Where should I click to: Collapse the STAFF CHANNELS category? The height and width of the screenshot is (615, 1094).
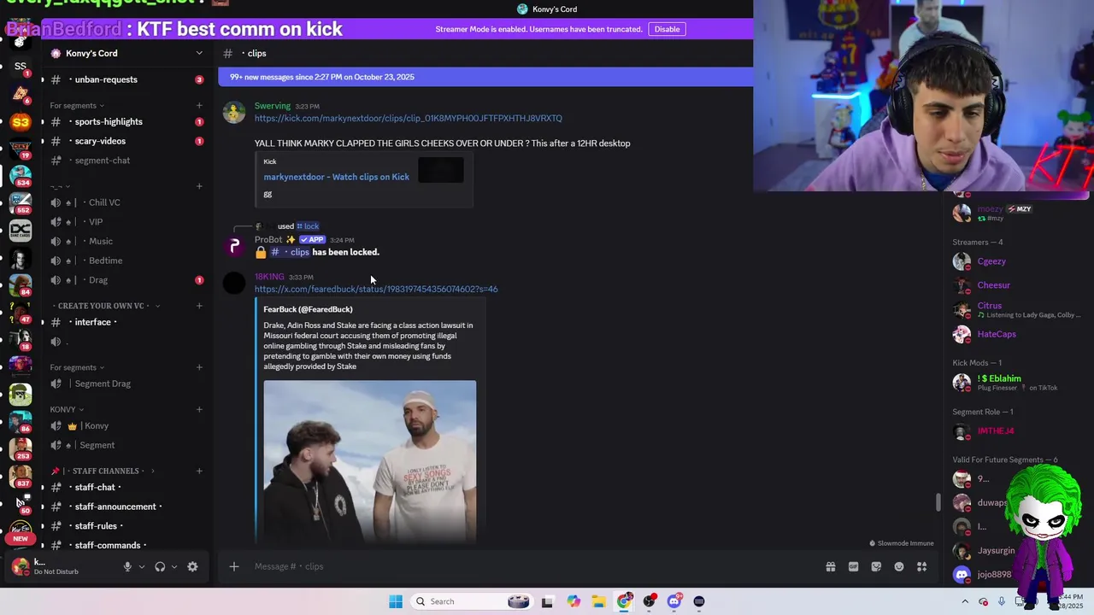(103, 471)
